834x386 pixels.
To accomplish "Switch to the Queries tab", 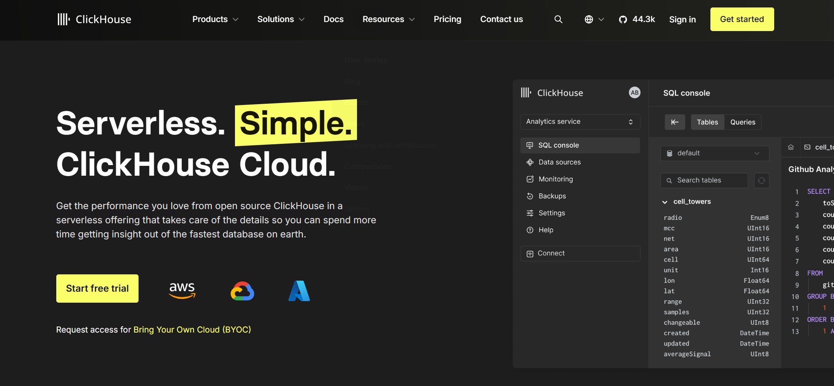I will click(x=743, y=122).
